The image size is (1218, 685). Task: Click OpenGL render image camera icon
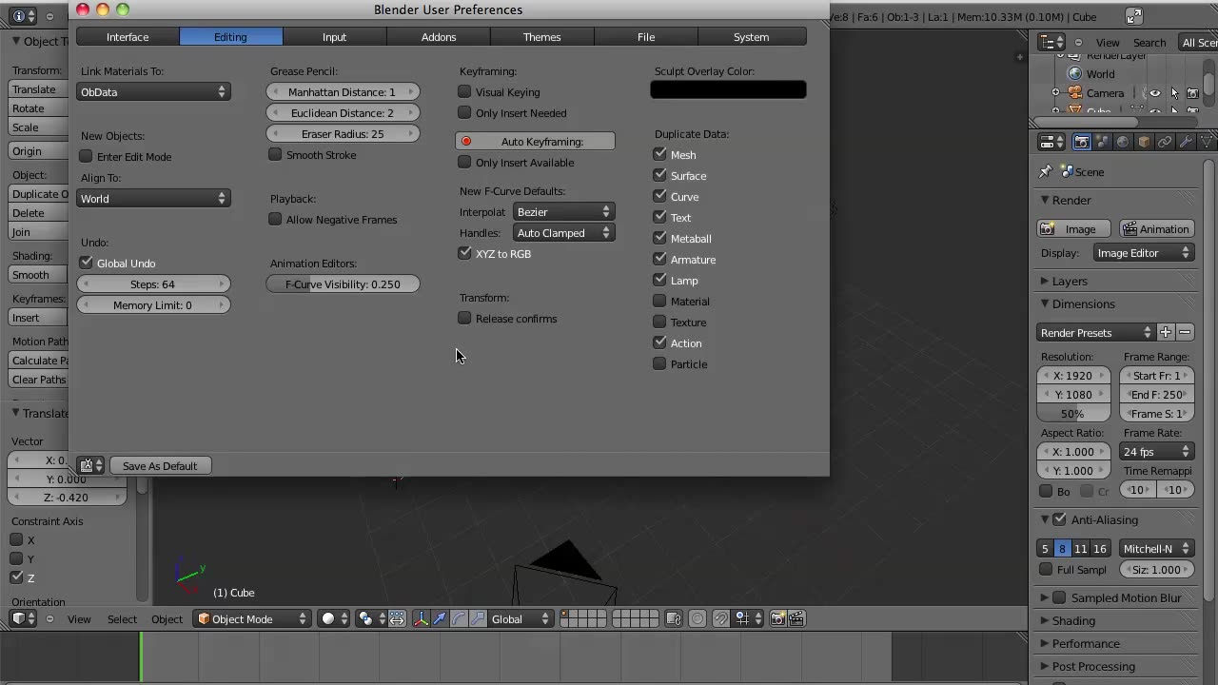(x=778, y=618)
